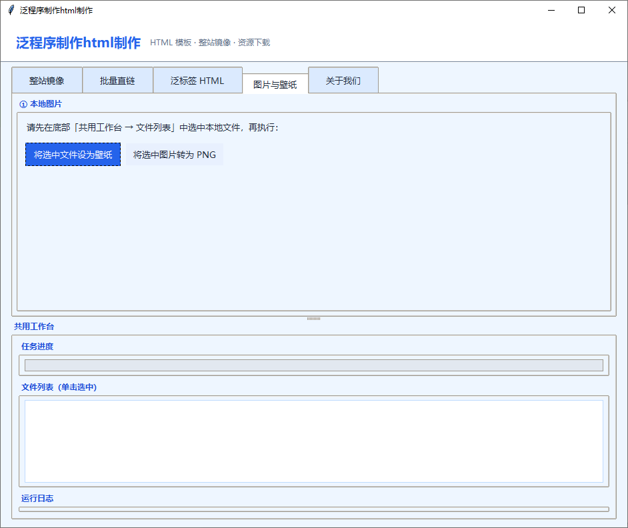This screenshot has height=528, width=628.
Task: Click the blue 泛程序制作html制作 header title
Action: [78, 43]
